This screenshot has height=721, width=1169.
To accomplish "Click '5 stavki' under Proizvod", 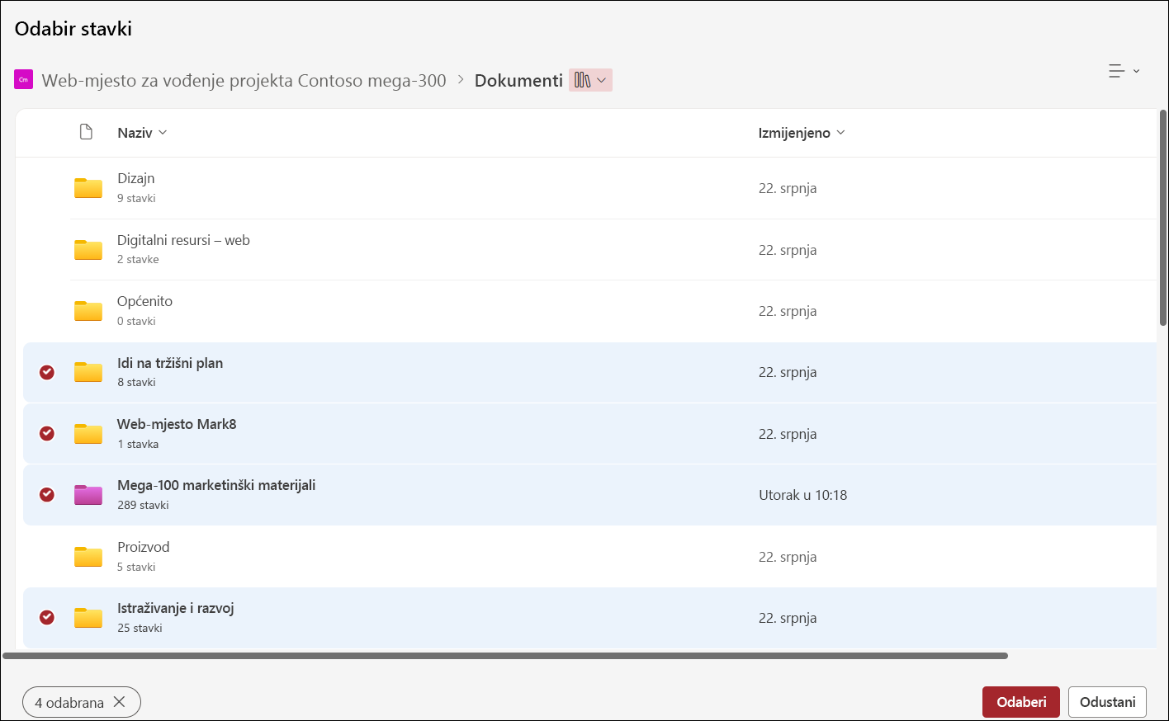I will (136, 567).
